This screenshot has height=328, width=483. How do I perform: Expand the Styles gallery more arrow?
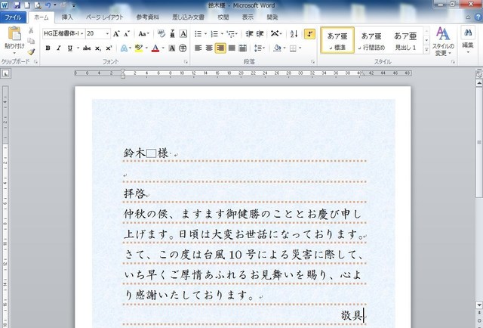[426, 49]
